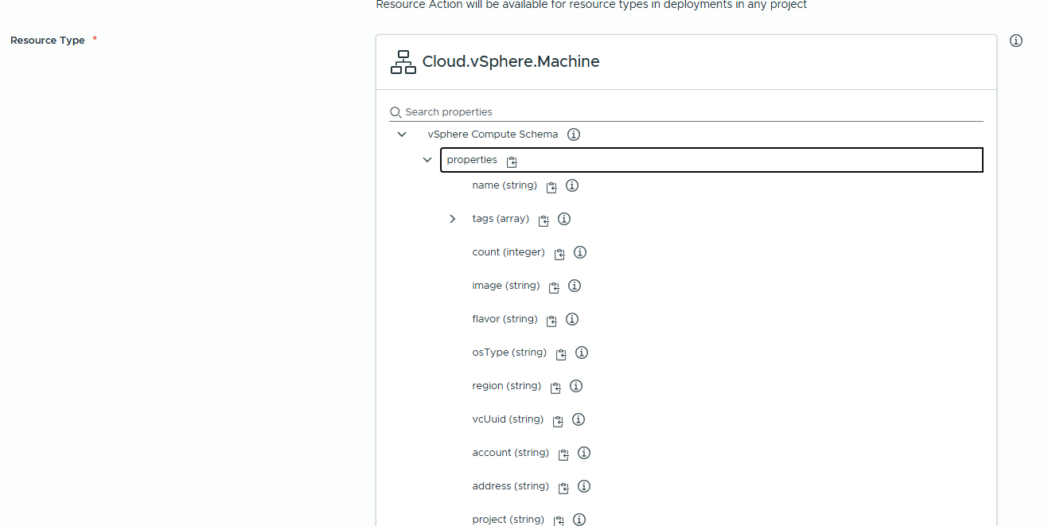The image size is (1048, 526).
Task: Show info for region (string) property
Action: pos(576,386)
